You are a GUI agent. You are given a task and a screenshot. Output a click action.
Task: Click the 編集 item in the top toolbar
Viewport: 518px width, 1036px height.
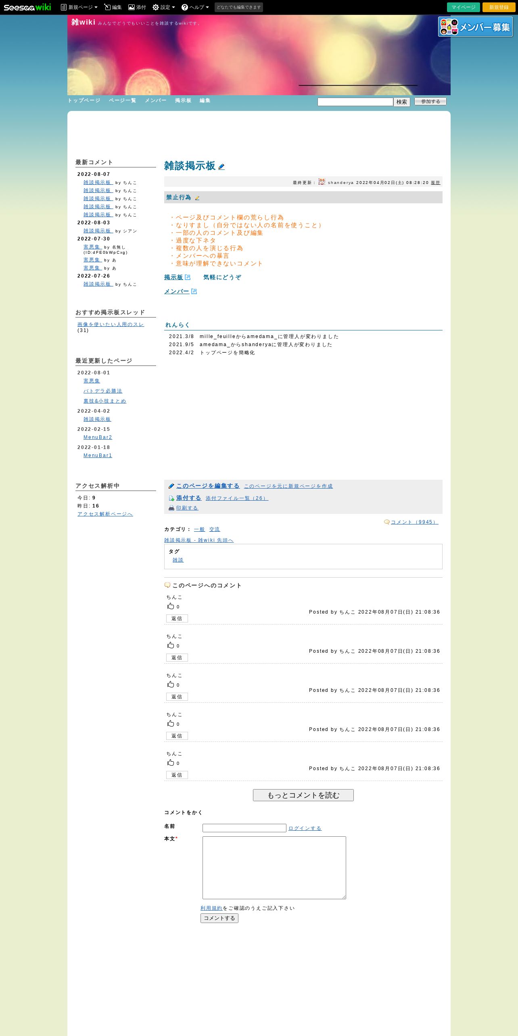click(x=113, y=7)
